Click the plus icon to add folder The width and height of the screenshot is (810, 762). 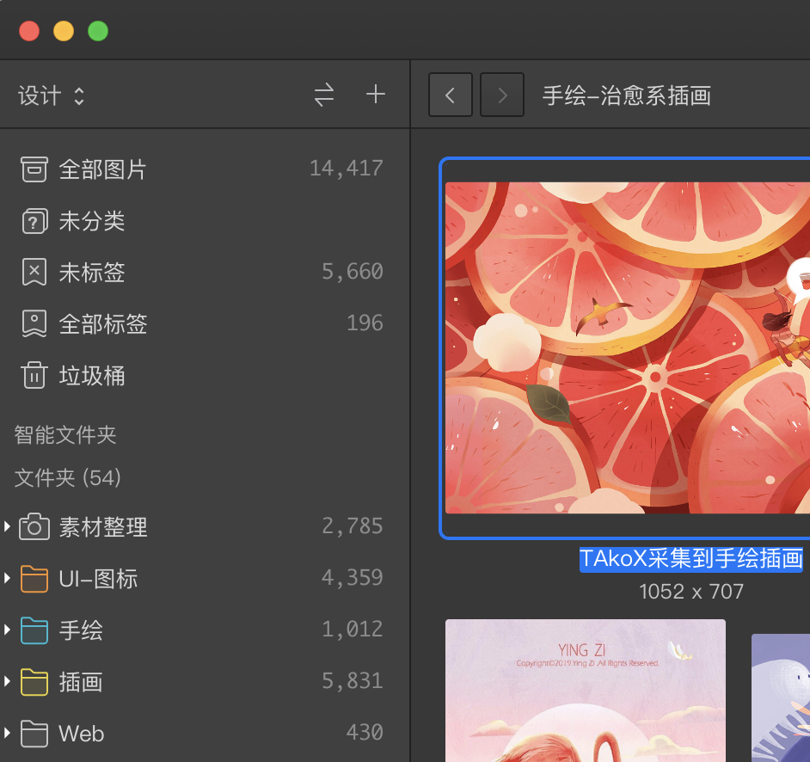point(376,94)
